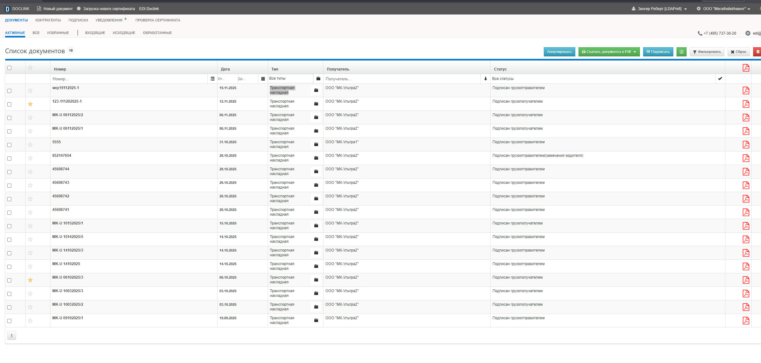Switch to the Входящие tab

coord(95,33)
